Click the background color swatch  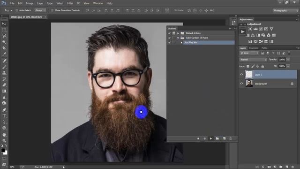(x=6, y=153)
